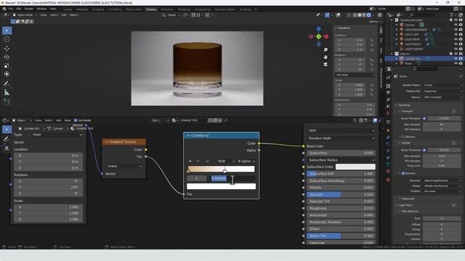Open the World properties tab icon
465x261 pixels.
[388, 113]
